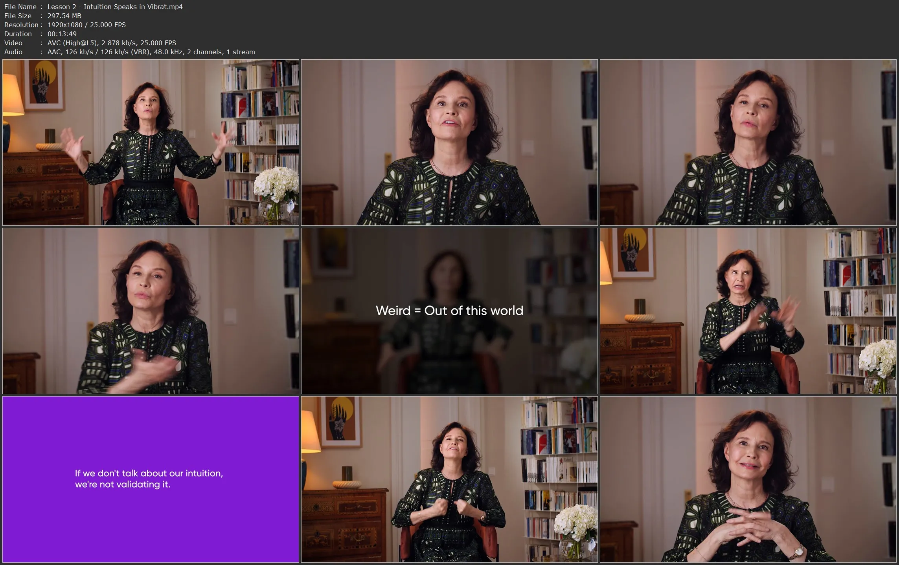Select the wide-shot thumbnail with both hands raised
This screenshot has height=565, width=899.
click(151, 143)
